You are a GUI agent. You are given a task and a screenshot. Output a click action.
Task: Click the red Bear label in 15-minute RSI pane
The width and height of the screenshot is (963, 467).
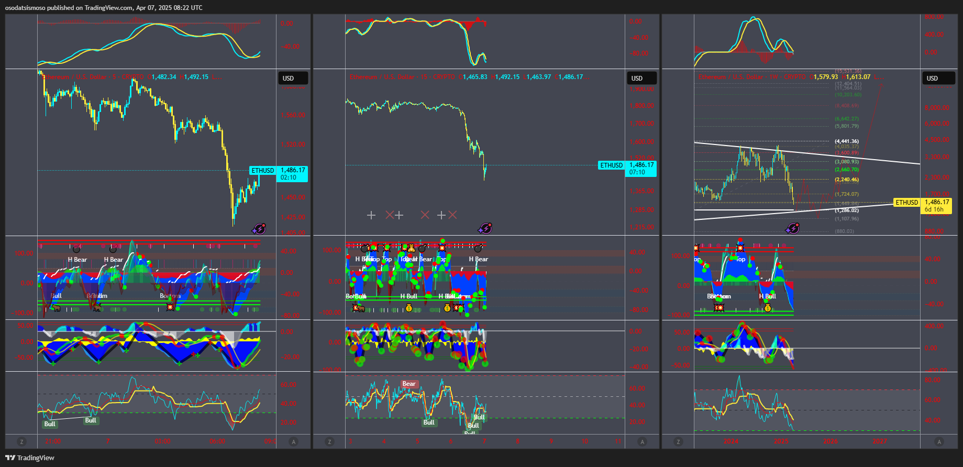click(409, 384)
